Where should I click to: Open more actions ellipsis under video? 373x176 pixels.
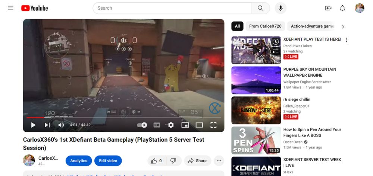[219, 161]
